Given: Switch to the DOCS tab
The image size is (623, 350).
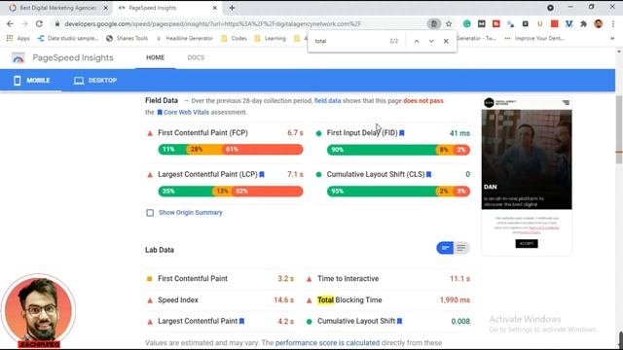Looking at the screenshot, I should tap(196, 57).
